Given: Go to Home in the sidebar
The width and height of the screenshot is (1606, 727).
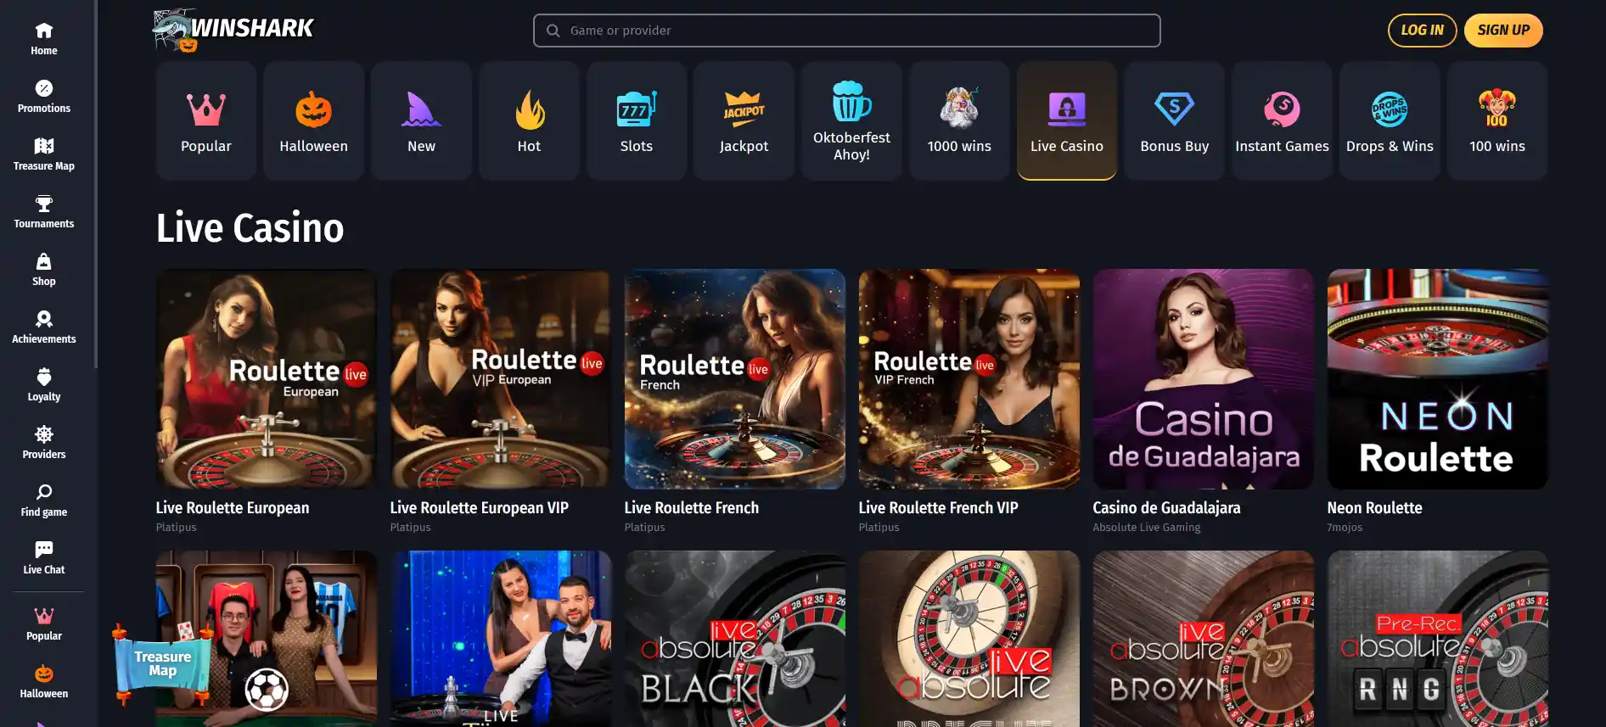Looking at the screenshot, I should pyautogui.click(x=44, y=39).
